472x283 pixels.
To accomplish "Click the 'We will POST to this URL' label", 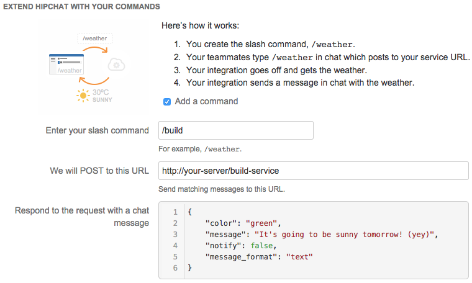I will (x=99, y=171).
